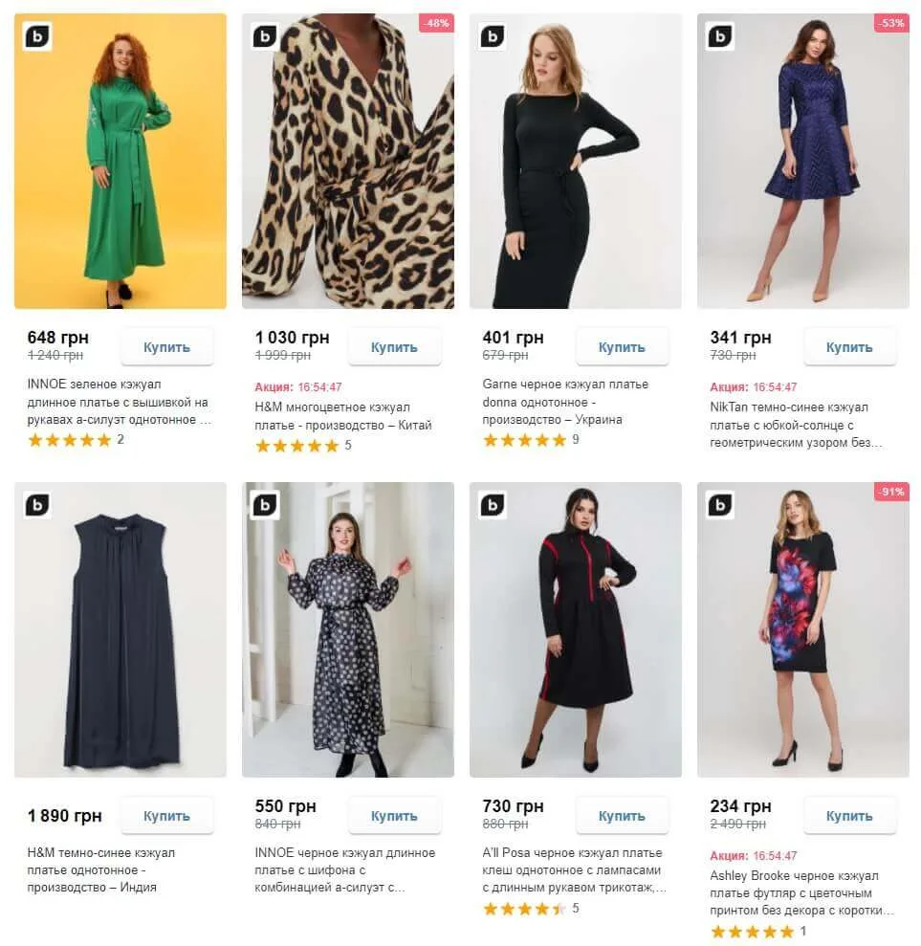The image size is (921, 946).
Task: Click the badge icon on leopard dress image
Action: (265, 36)
